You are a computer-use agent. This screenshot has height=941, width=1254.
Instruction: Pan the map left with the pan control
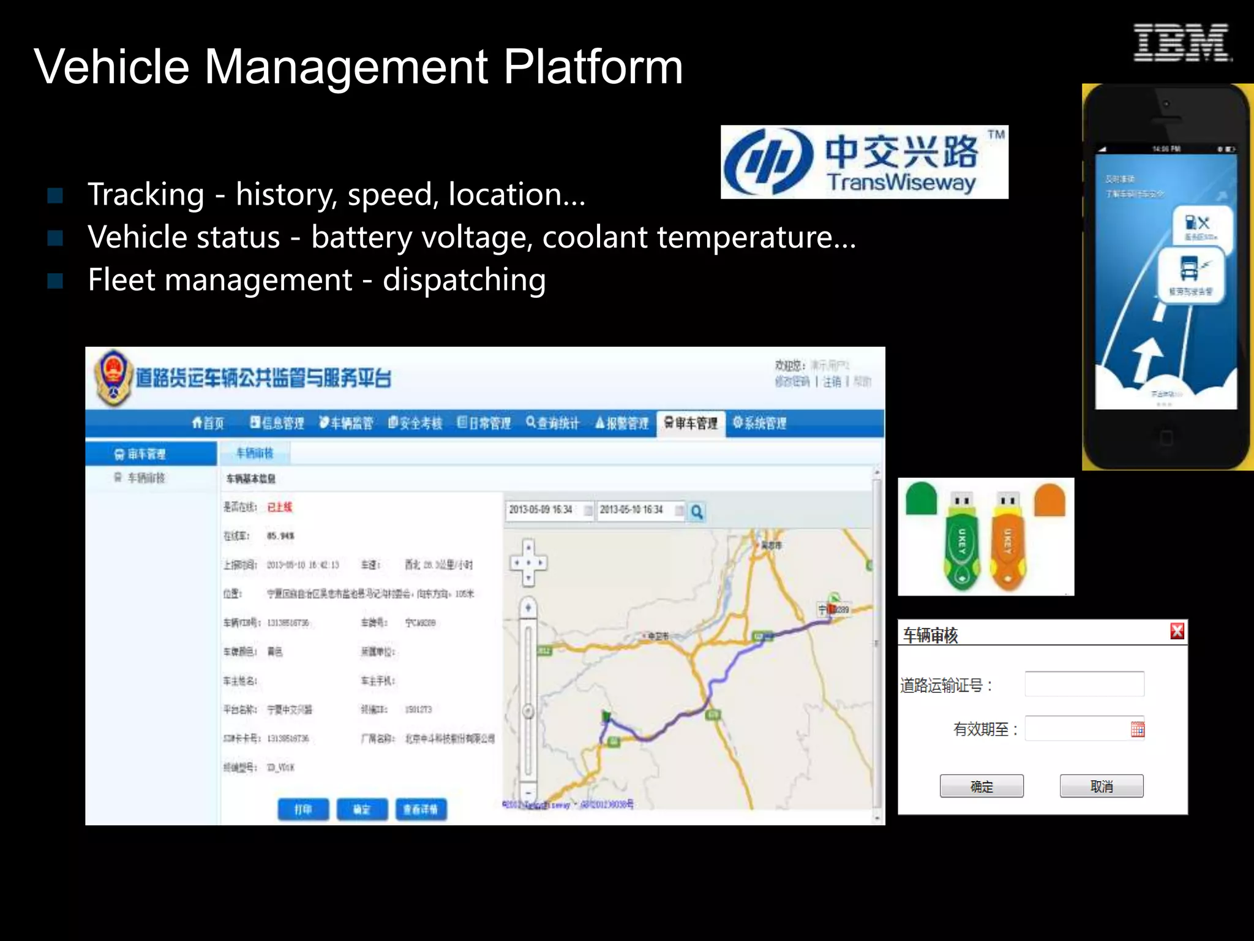tap(517, 562)
